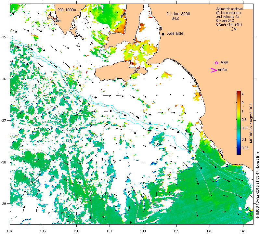Click the 0.5m/s velocity scale arrow

click(228, 29)
